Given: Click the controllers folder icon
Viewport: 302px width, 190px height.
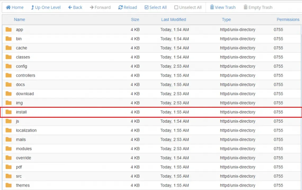Looking at the screenshot, I should [x=8, y=75].
